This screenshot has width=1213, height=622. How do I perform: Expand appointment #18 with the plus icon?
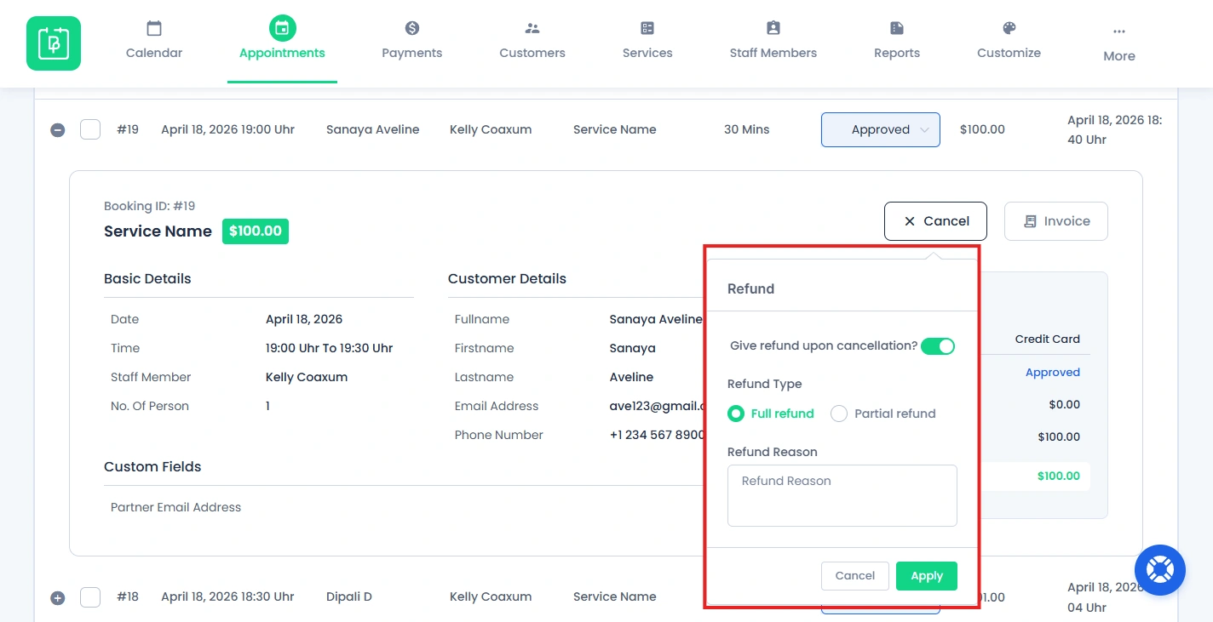[x=57, y=598]
